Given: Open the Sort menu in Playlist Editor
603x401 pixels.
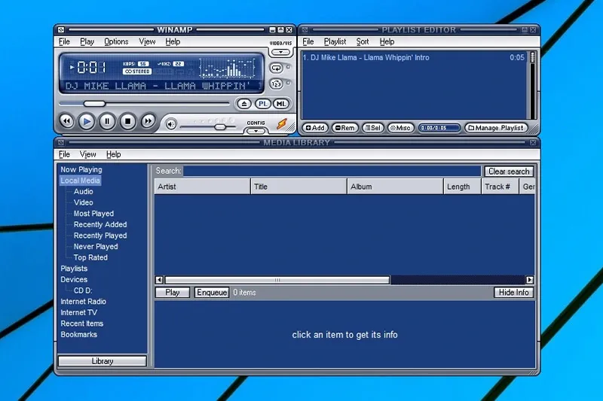Looking at the screenshot, I should click(x=363, y=41).
